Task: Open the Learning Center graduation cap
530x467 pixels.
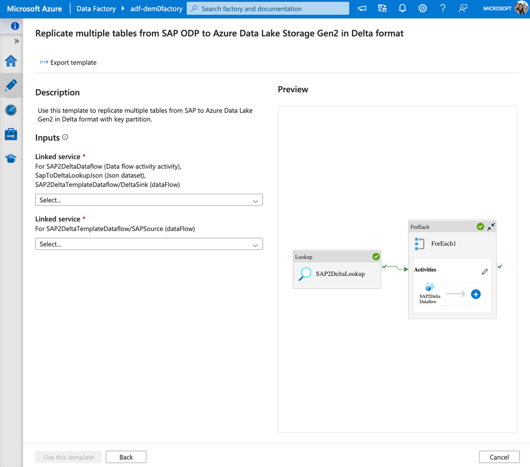Action: [11, 158]
